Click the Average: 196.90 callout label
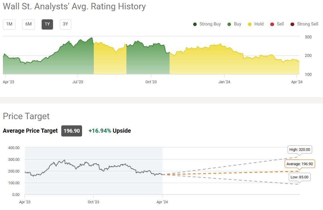 [300, 164]
